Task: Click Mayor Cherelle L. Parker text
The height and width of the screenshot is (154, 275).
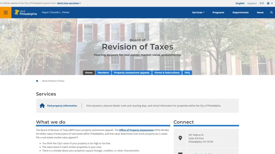Action: [56, 12]
